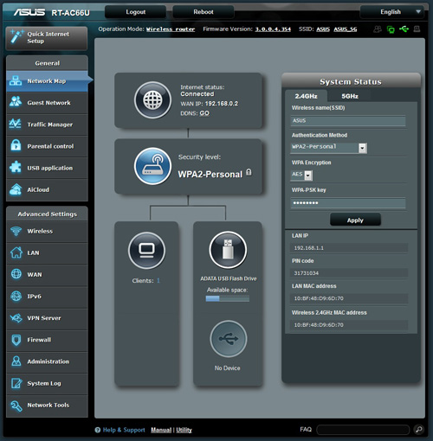Switch to the 2.4GHz tab
Viewport: 433px width, 441px height.
pos(307,96)
